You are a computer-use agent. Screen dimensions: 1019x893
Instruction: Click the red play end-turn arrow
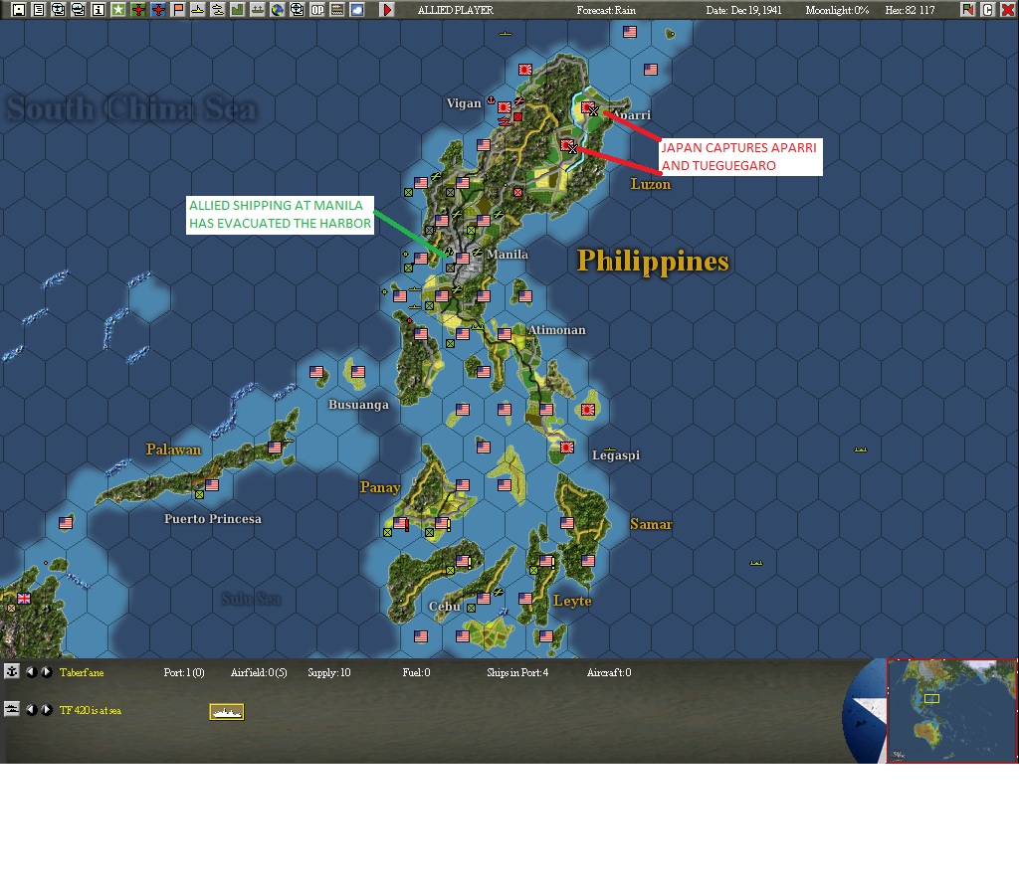point(387,10)
